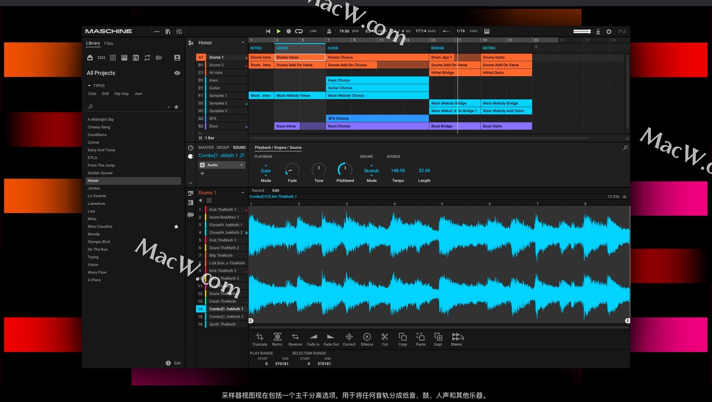Switch to the Files tab
Viewport: 712px width, 402px height.
pos(109,43)
